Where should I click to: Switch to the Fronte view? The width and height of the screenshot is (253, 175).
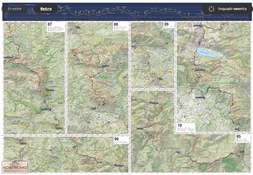pyautogui.click(x=14, y=9)
